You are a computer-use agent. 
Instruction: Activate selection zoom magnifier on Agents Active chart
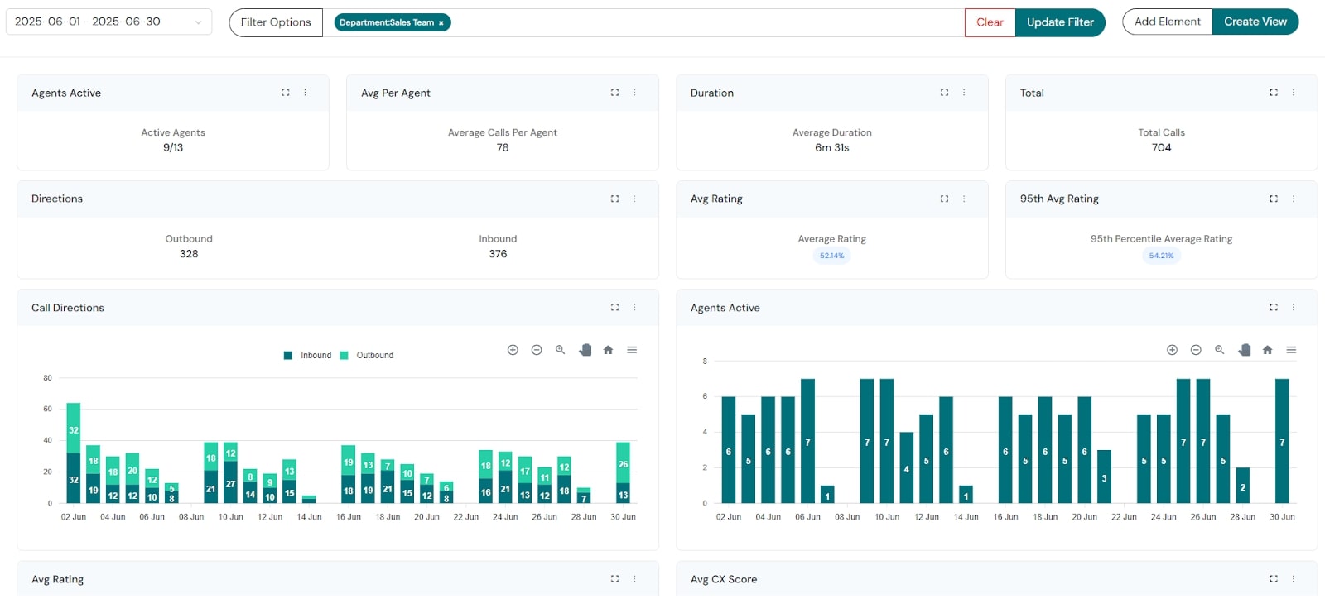[x=1219, y=350]
